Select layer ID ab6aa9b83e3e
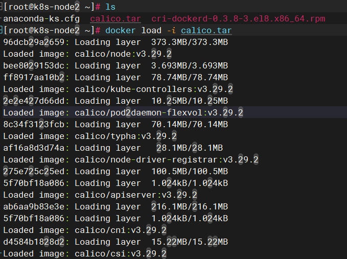 point(34,206)
